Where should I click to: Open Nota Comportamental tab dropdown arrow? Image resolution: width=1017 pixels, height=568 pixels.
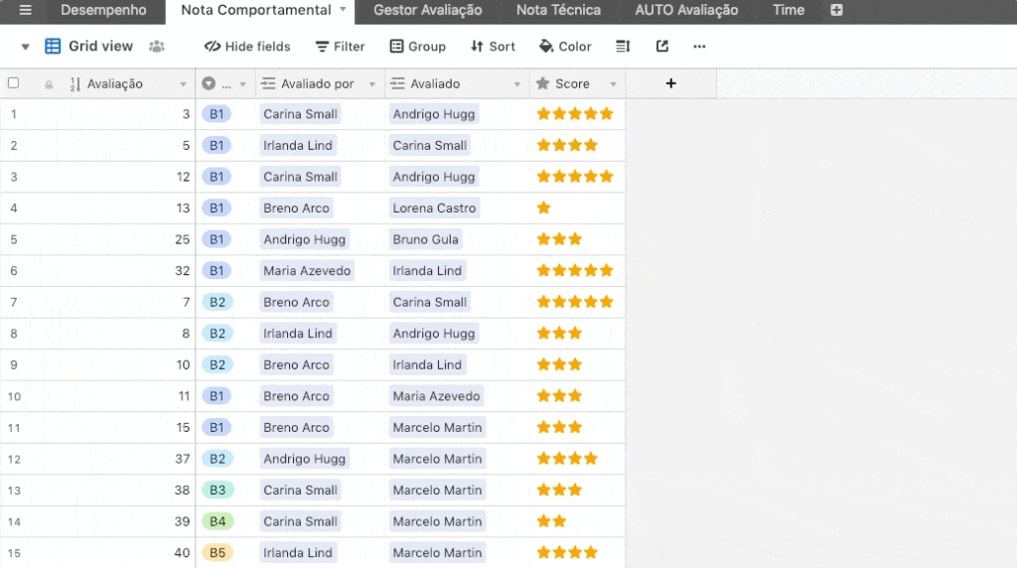(x=343, y=9)
